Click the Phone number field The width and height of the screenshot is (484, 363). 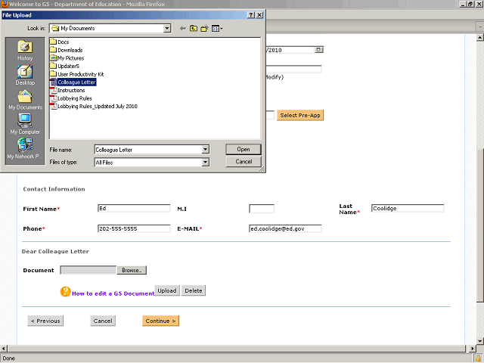coord(134,228)
